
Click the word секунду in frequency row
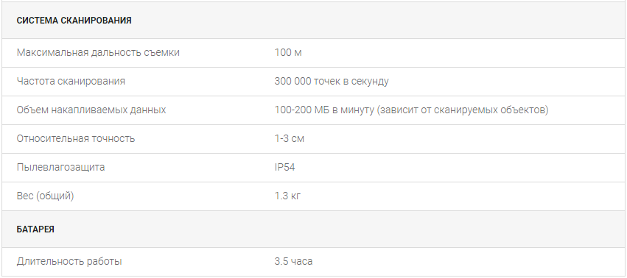pos(370,82)
